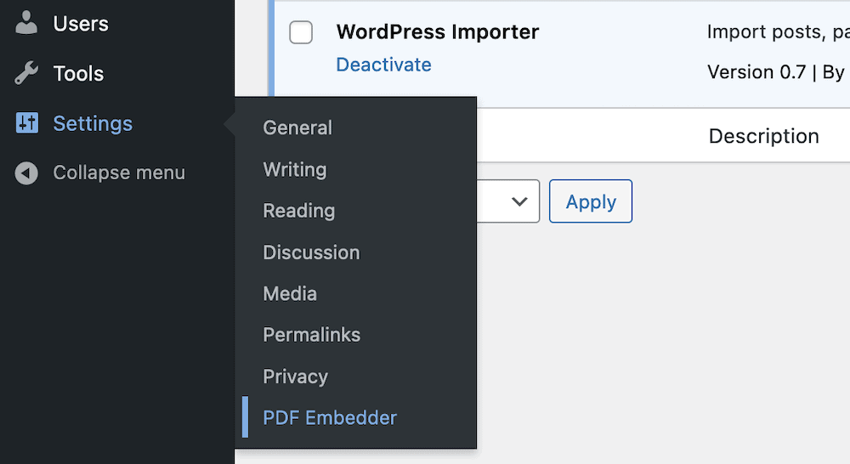Image resolution: width=850 pixels, height=464 pixels.
Task: Open the bulk actions dropdown
Action: tap(508, 201)
